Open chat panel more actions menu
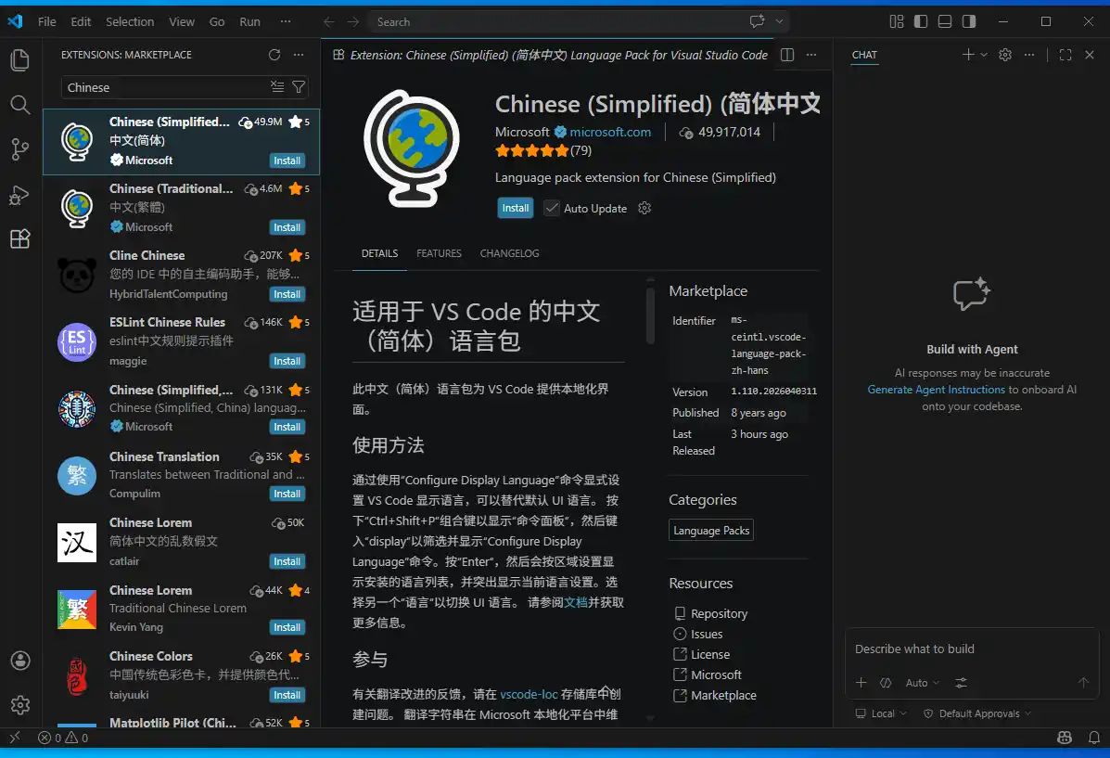Image resolution: width=1110 pixels, height=758 pixels. click(1029, 55)
